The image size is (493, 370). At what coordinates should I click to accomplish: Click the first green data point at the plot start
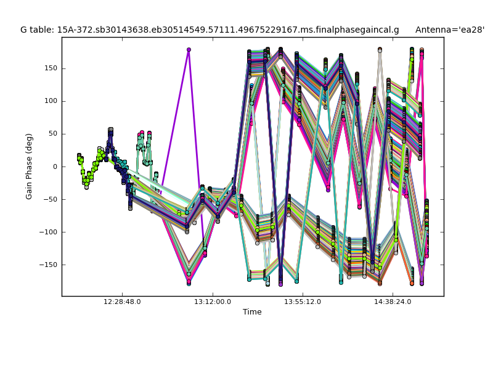[79, 156]
